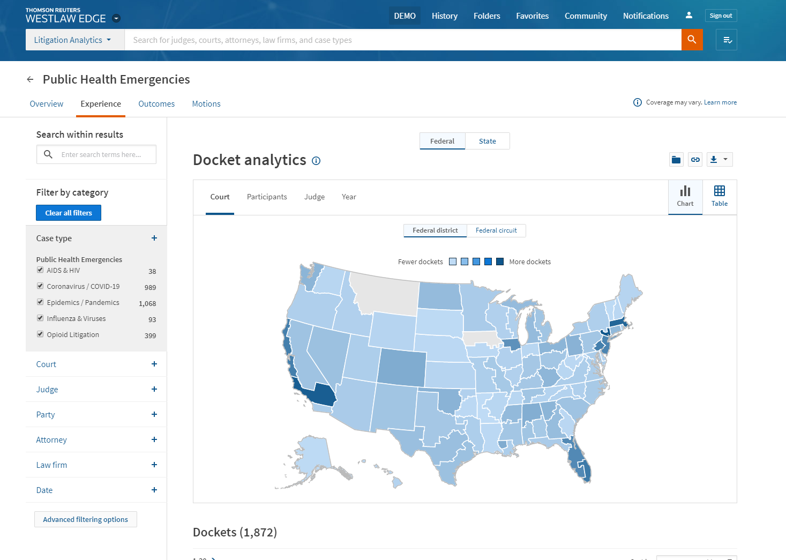Viewport: 786px width, 560px height.
Task: Switch to Table view icon
Action: tap(719, 196)
